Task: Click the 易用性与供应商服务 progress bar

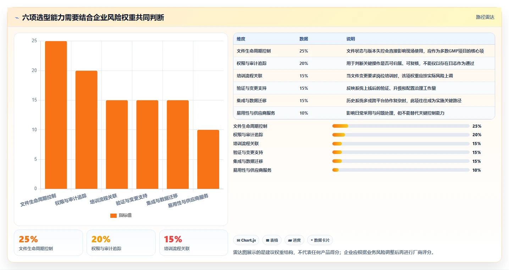Action: 401,170
